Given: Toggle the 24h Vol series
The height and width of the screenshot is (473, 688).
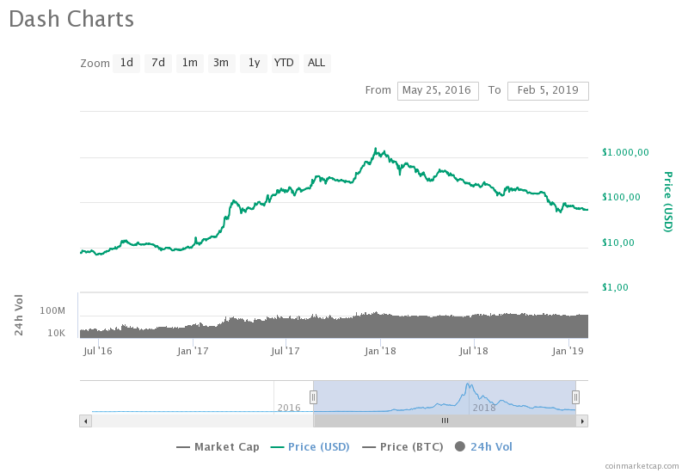Looking at the screenshot, I should [483, 447].
